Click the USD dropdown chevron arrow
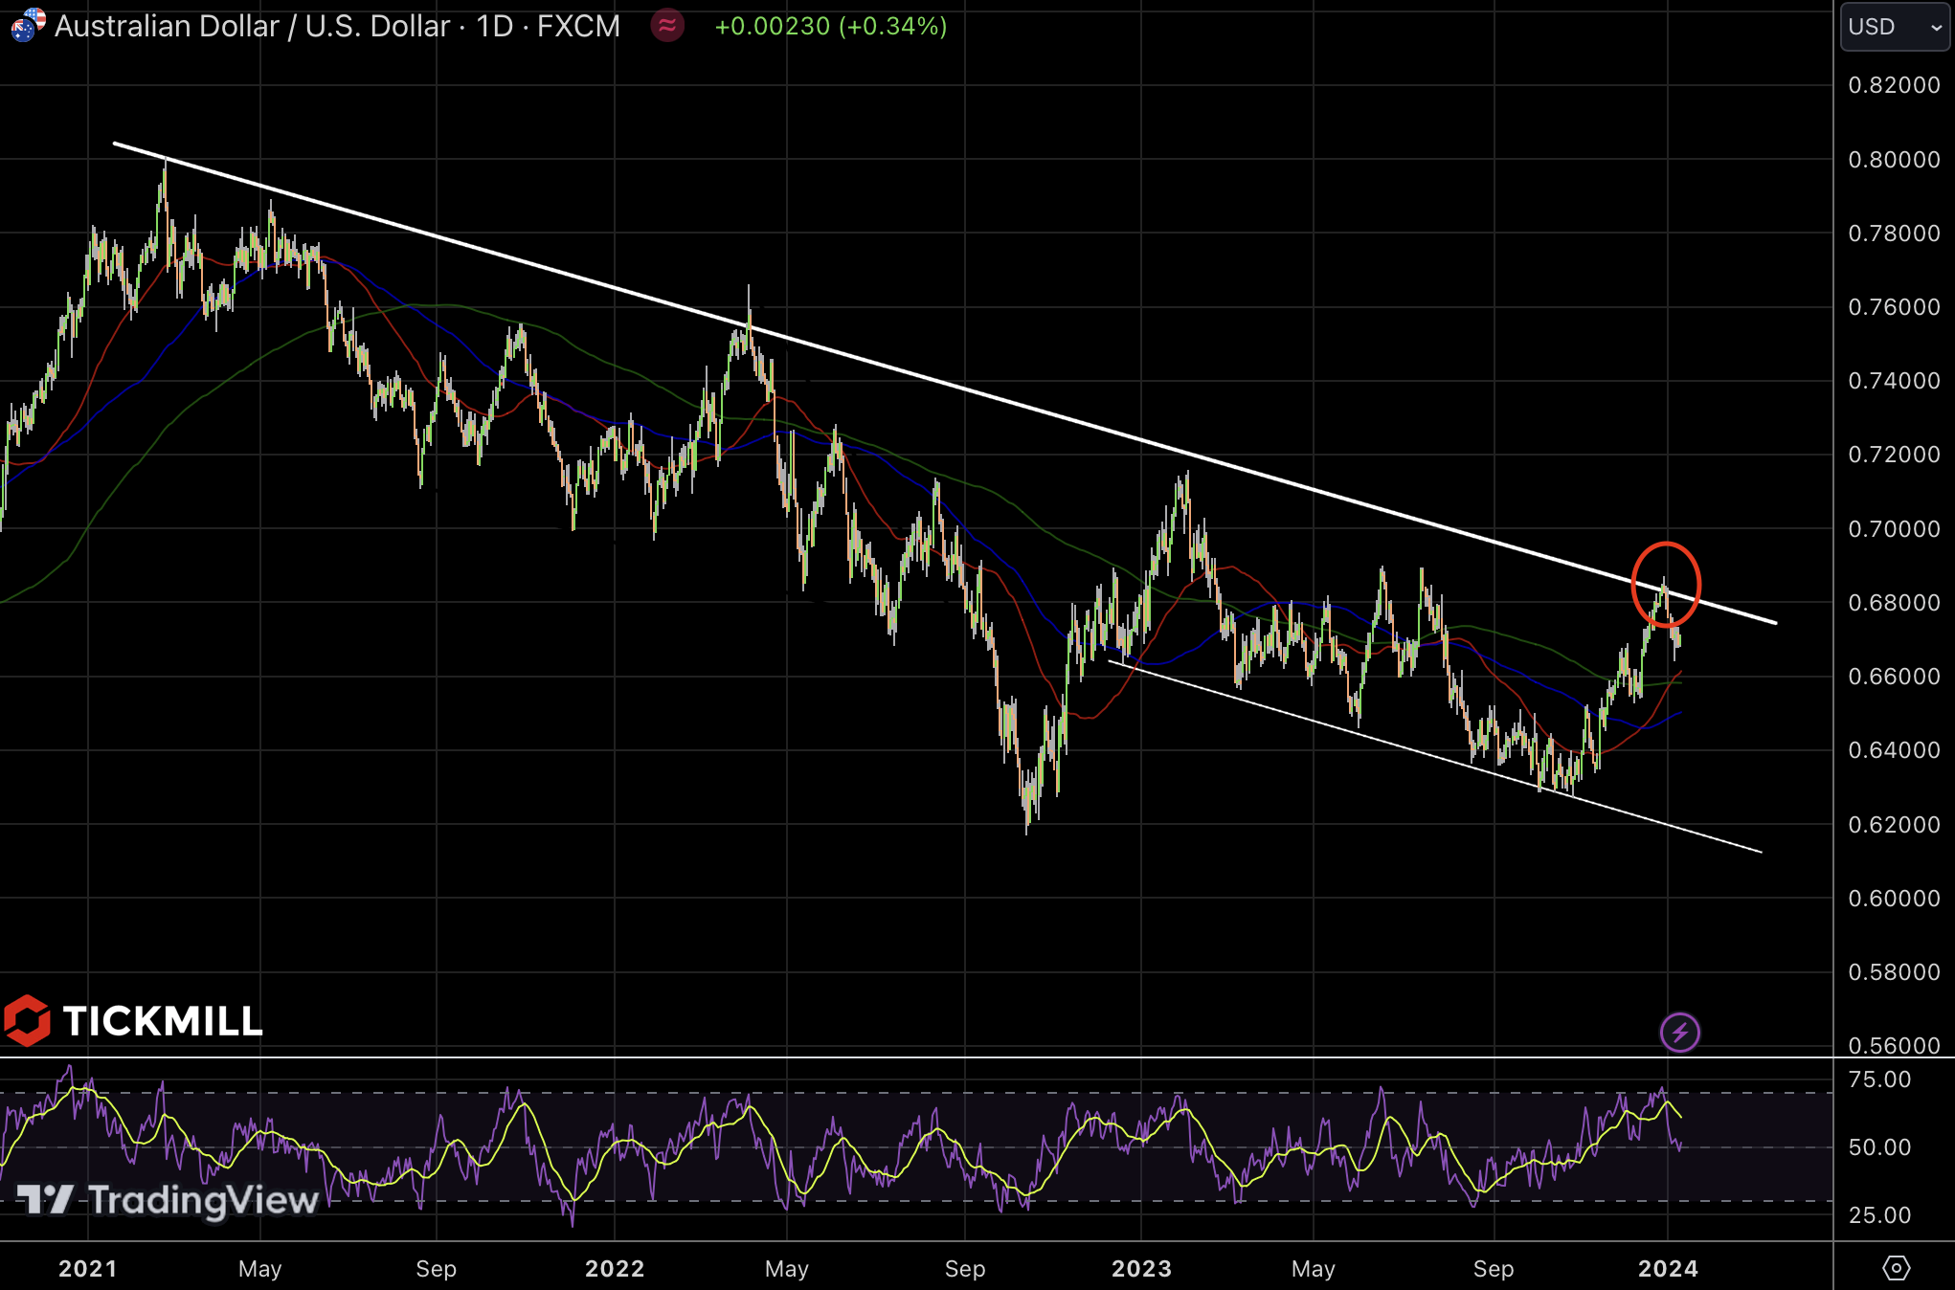 pos(1936,28)
